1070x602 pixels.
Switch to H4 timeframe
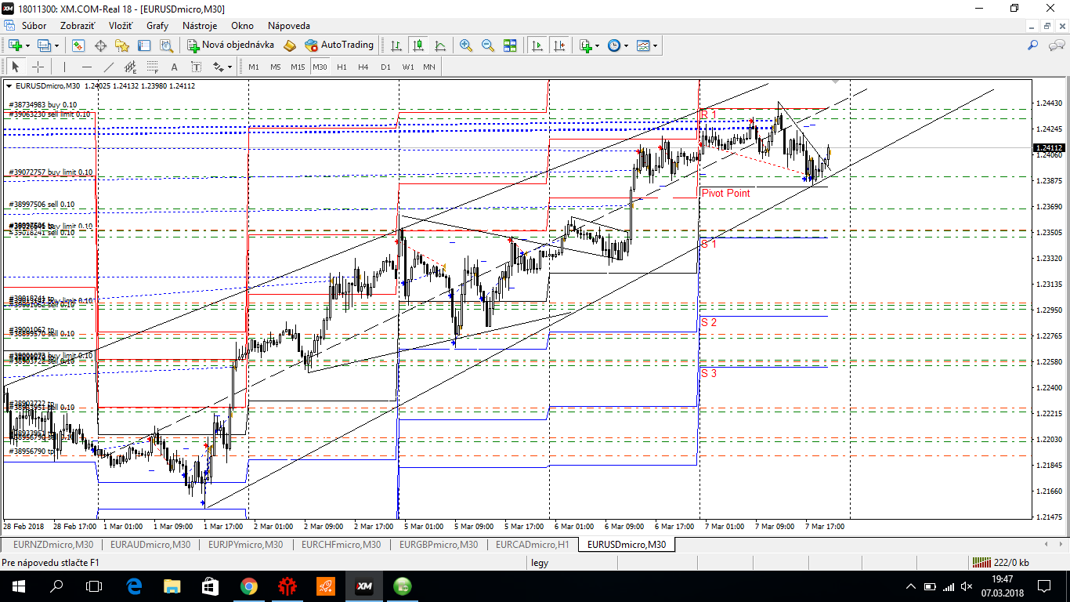pos(363,67)
